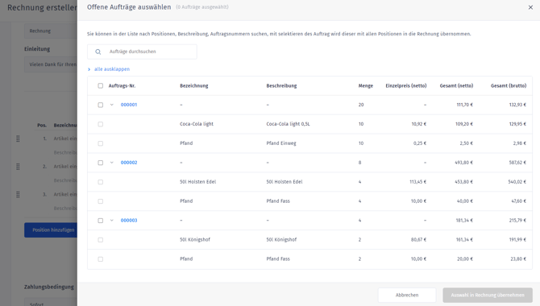Viewport: 540px width, 306px height.
Task: Expand all orders via alle ausklappen
Action: point(112,69)
